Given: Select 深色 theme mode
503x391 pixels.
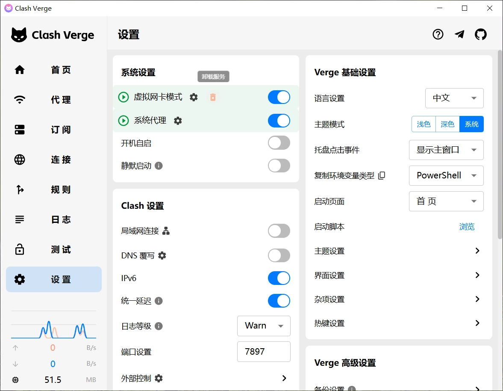Looking at the screenshot, I should tap(447, 124).
